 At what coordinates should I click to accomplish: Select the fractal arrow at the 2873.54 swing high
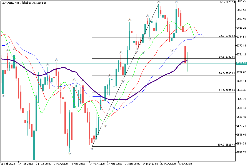click(159, 2)
